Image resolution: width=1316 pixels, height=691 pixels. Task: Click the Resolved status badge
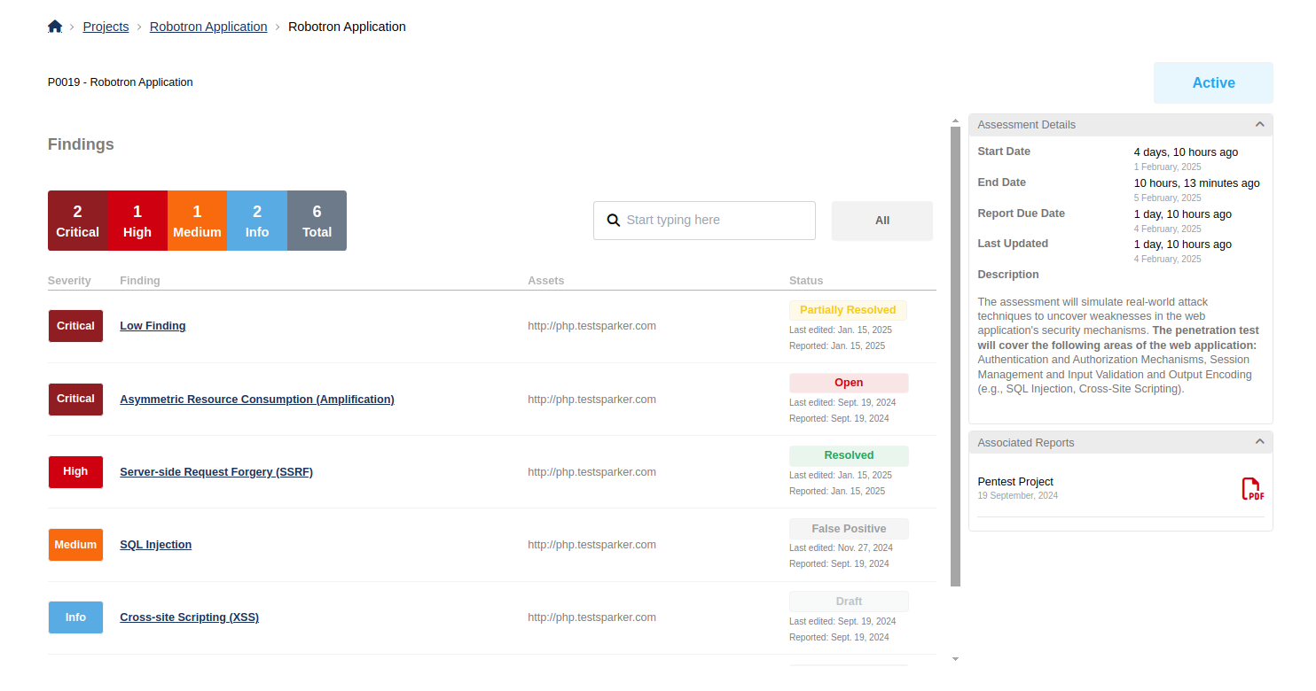click(849, 455)
